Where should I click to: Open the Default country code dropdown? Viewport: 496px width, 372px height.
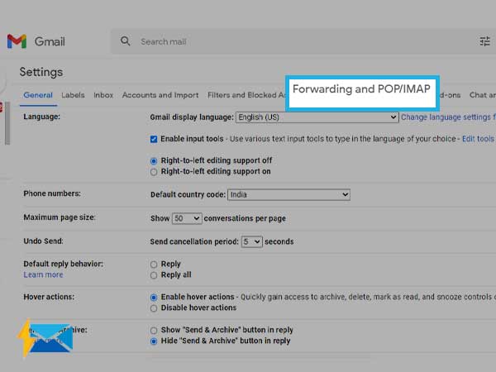pyautogui.click(x=289, y=194)
